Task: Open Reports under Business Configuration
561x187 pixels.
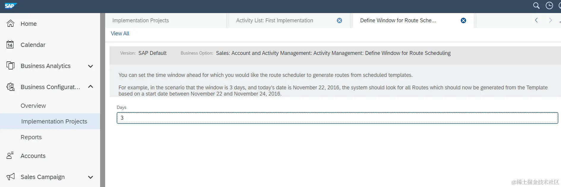Action: pyautogui.click(x=31, y=137)
